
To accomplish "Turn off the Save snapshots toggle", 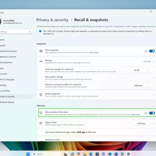I will [152, 51].
